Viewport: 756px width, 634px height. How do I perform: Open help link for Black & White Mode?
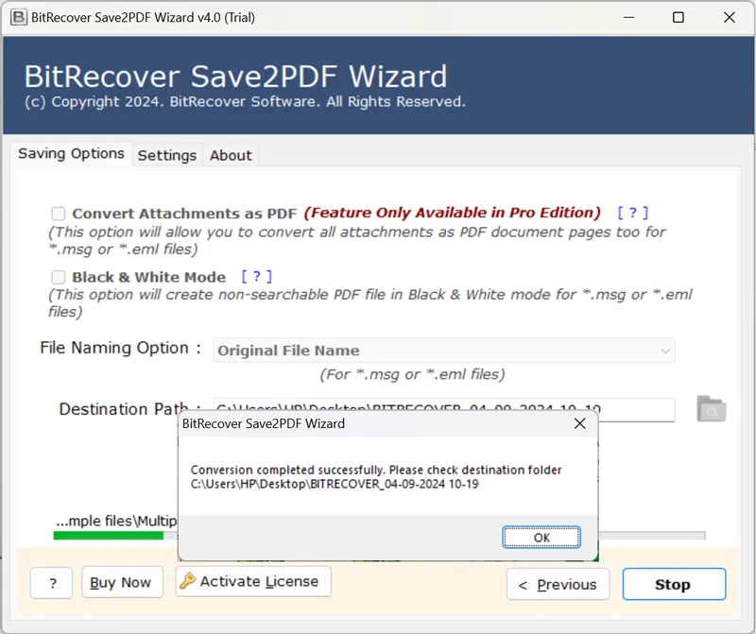point(256,276)
